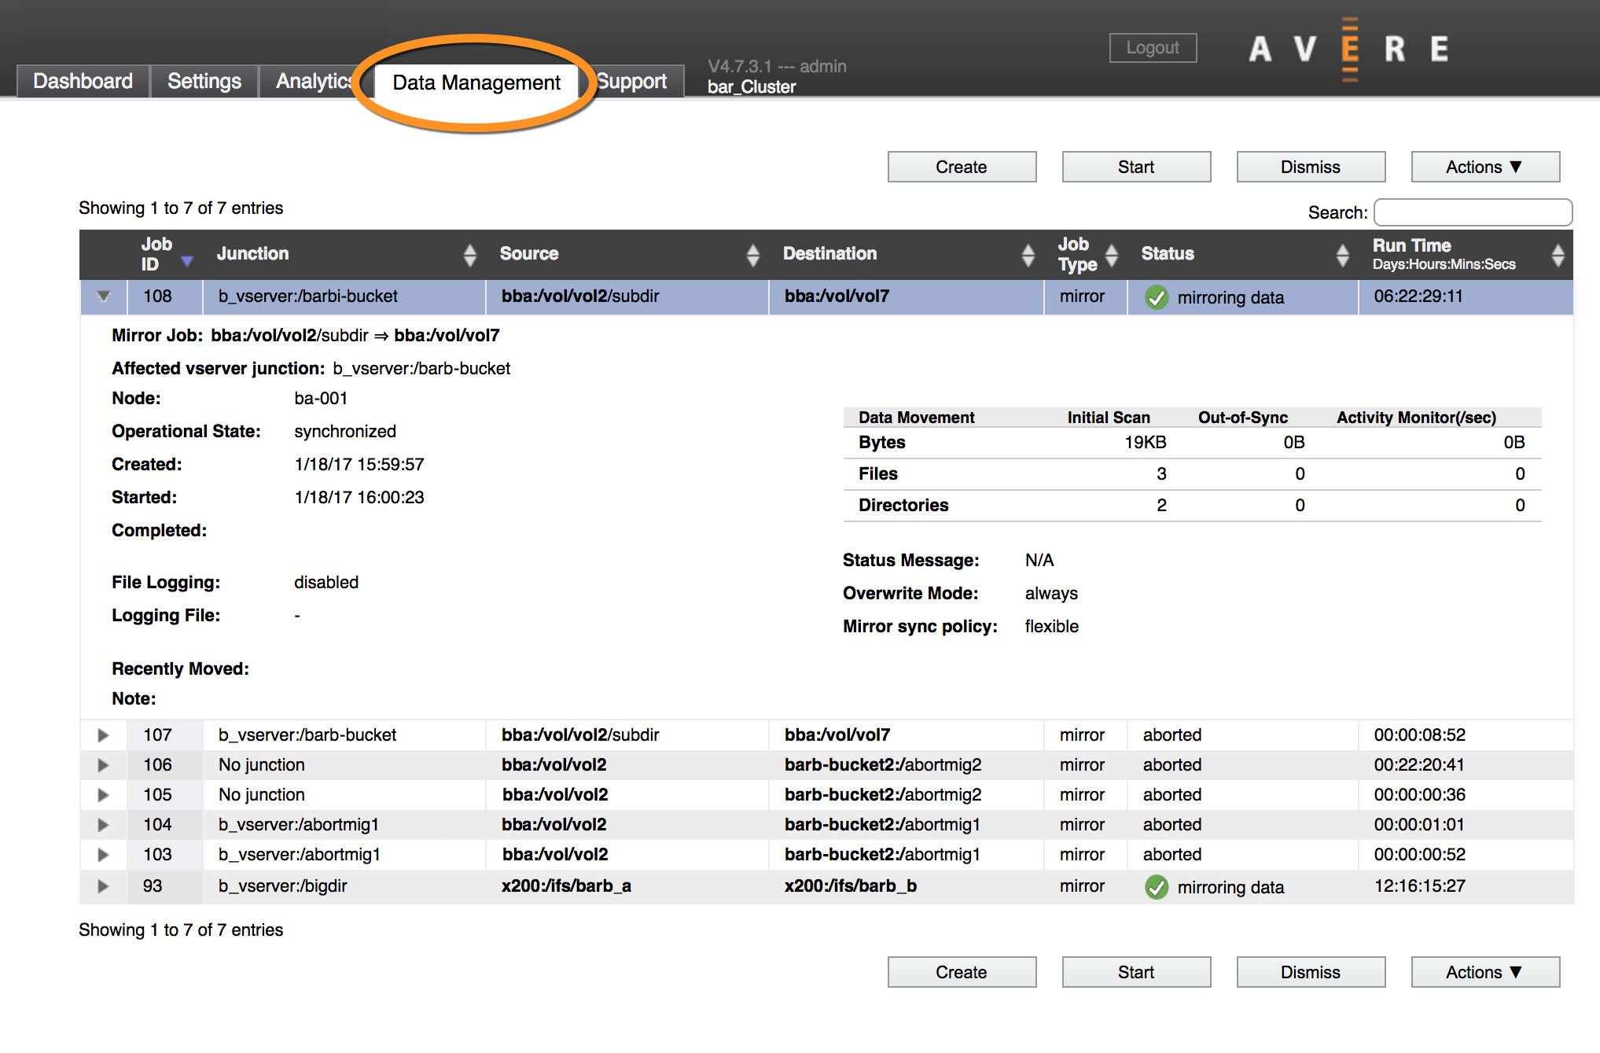Click the bottom Dismiss button
The height and width of the screenshot is (1053, 1600).
click(x=1311, y=972)
